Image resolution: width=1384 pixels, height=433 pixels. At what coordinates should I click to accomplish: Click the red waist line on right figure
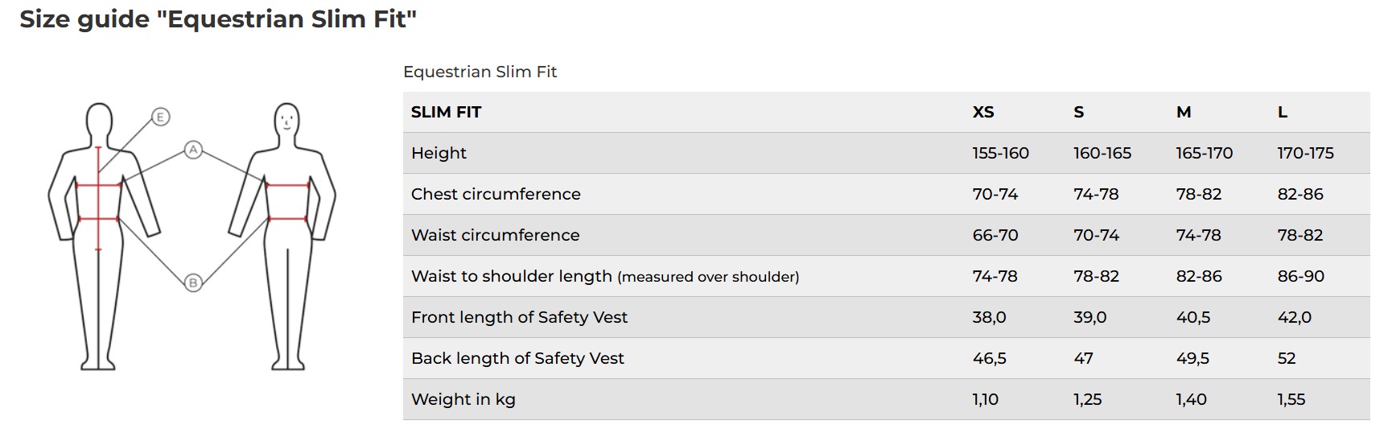pyautogui.click(x=287, y=218)
